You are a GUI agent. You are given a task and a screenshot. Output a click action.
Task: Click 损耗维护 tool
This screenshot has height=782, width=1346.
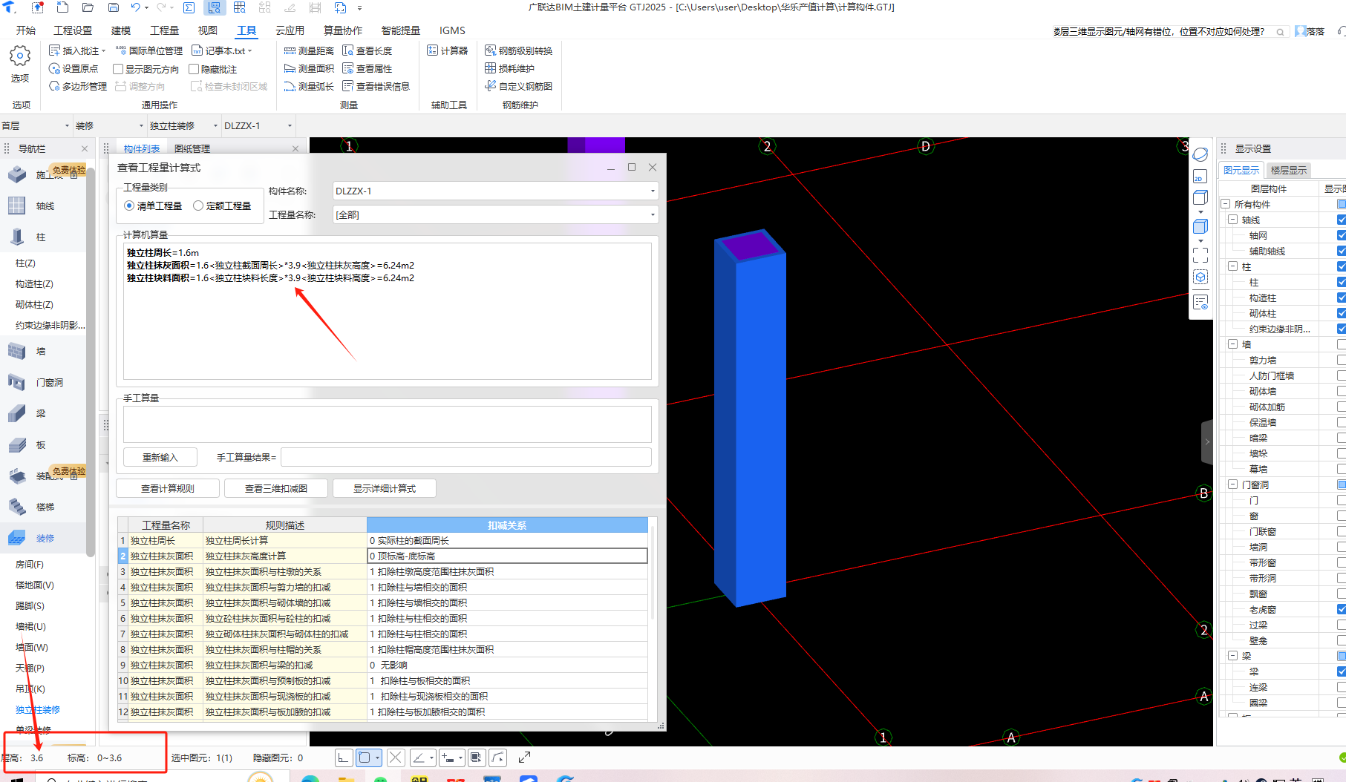pos(510,68)
